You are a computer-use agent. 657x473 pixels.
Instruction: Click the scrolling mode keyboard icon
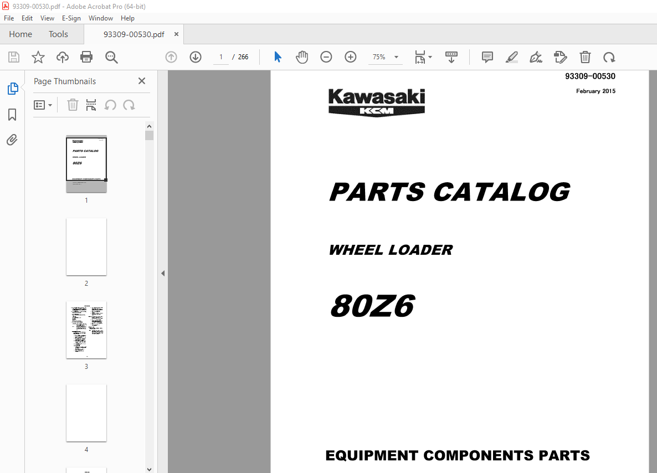451,57
